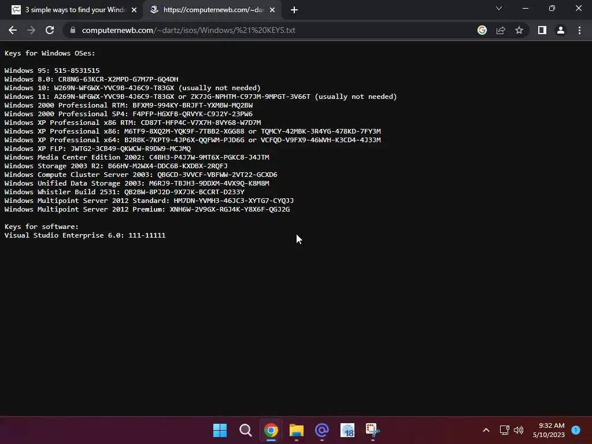This screenshot has height=444, width=592.
Task: Open the purple @ mail app icon
Action: point(321,430)
